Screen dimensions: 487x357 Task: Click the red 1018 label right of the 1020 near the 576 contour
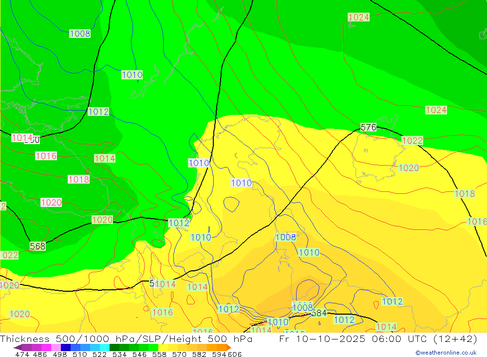pos(465,193)
